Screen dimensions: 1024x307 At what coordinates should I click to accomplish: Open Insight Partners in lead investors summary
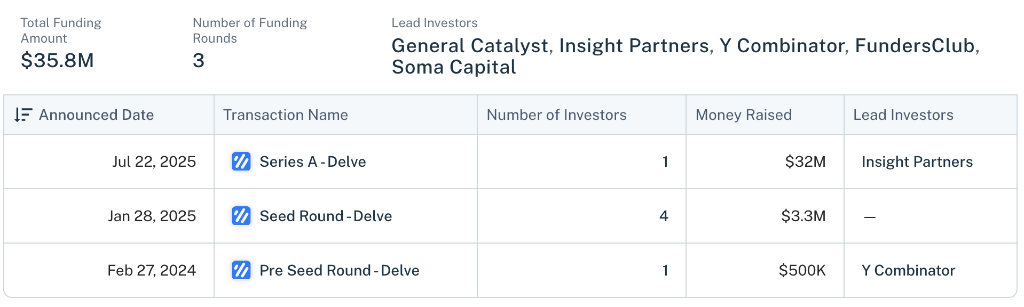pyautogui.click(x=634, y=46)
